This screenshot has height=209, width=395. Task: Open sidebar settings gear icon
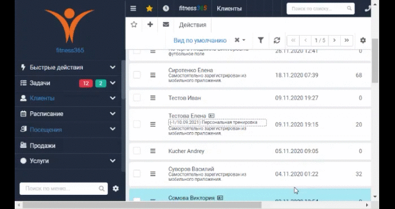(x=116, y=188)
